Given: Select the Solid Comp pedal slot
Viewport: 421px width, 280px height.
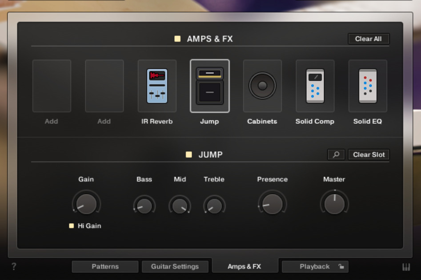Looking at the screenshot, I should (315, 86).
